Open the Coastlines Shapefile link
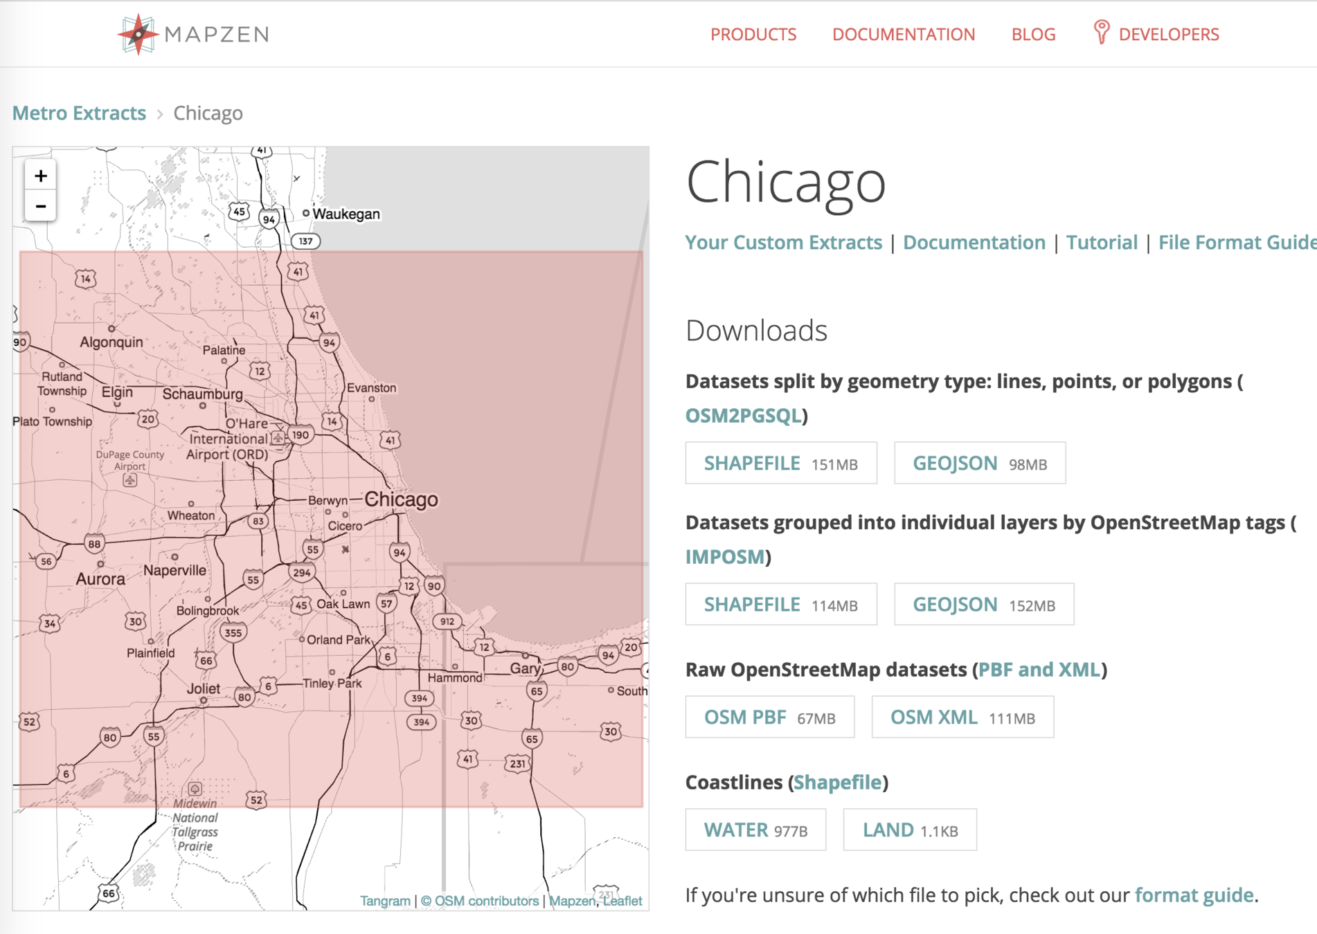The width and height of the screenshot is (1317, 934). 838,782
